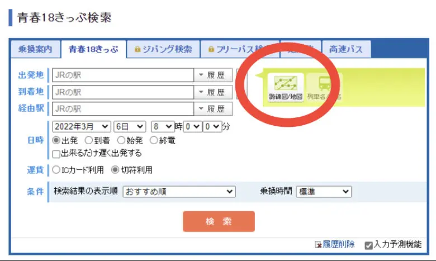Switch to the 乗換案内 tab
This screenshot has height=261, width=436.
pos(35,49)
